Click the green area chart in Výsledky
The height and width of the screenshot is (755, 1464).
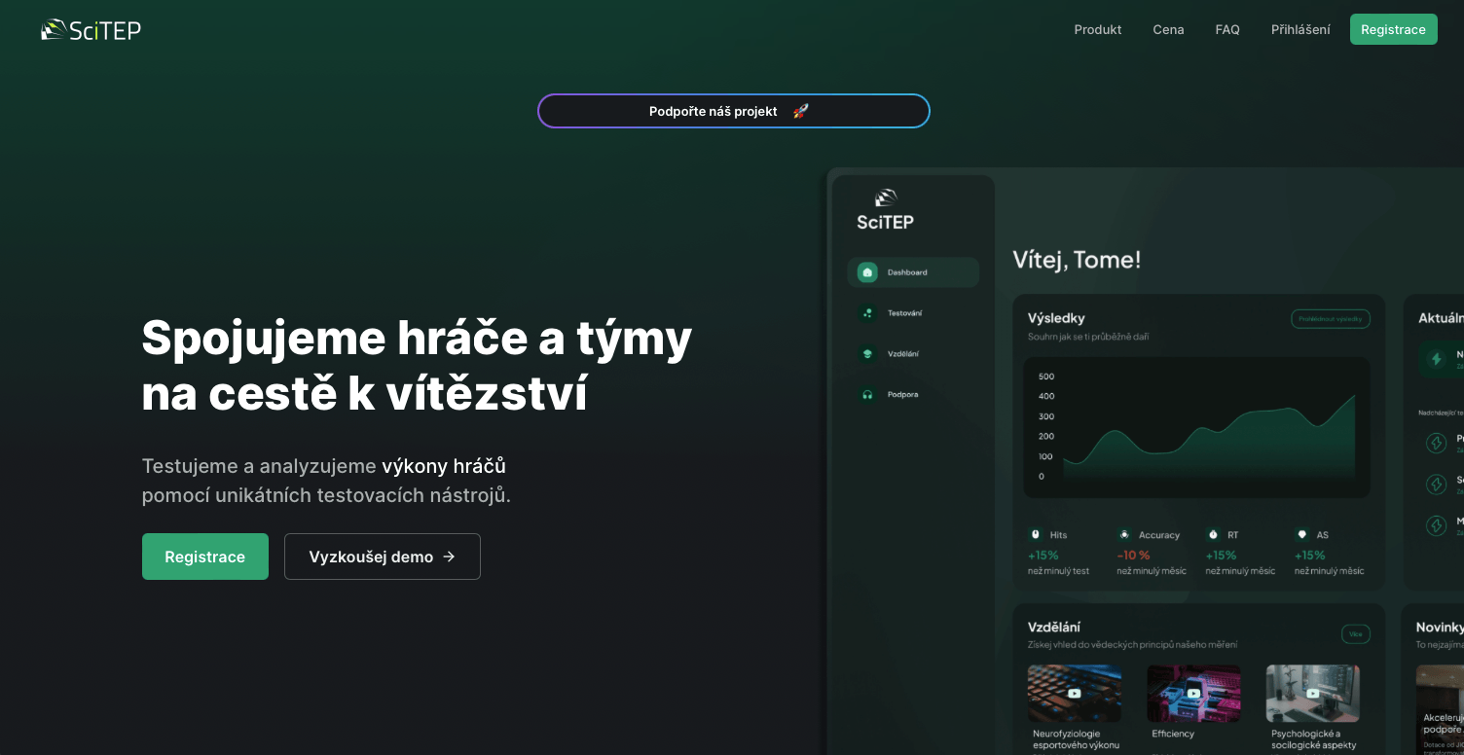(1208, 438)
